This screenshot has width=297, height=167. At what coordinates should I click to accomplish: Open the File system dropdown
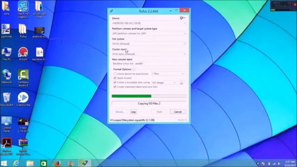(x=148, y=44)
